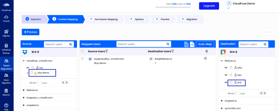Collapse the cloudfuze...crosoft.com source domain
Screen dimensions: 279x111
23,61
